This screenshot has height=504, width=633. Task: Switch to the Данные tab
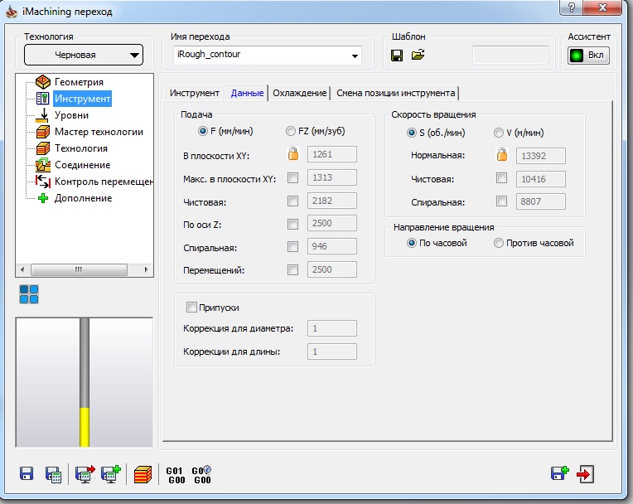[x=247, y=93]
